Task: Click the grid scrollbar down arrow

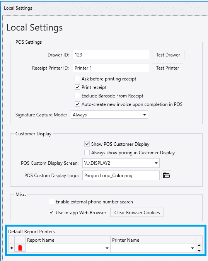Action: (x=199, y=251)
